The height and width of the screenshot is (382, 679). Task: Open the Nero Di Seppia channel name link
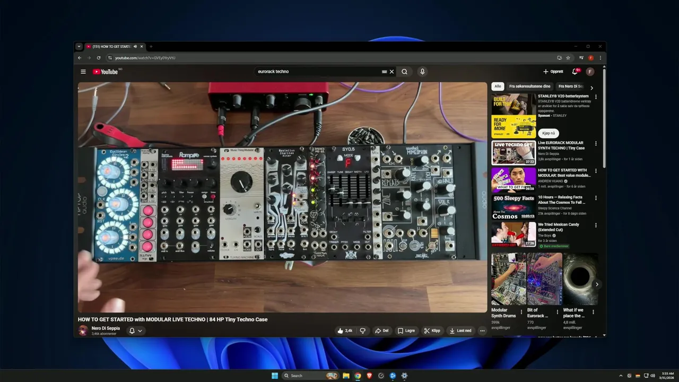tap(106, 328)
